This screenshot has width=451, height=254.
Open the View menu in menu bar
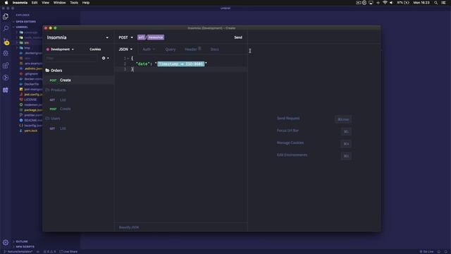[45, 3]
